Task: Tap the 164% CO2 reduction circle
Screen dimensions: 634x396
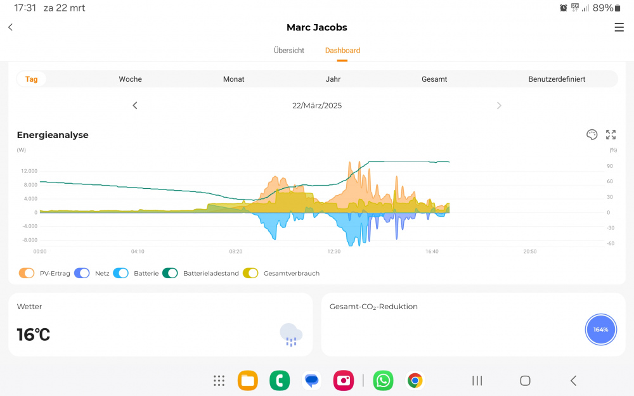Action: tap(600, 329)
